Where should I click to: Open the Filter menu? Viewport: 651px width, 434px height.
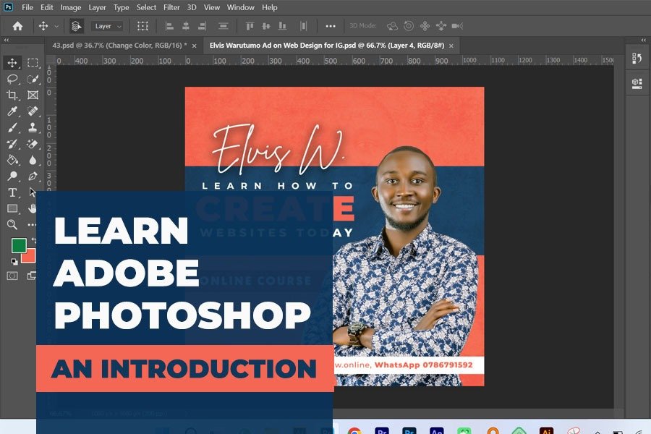coord(171,7)
